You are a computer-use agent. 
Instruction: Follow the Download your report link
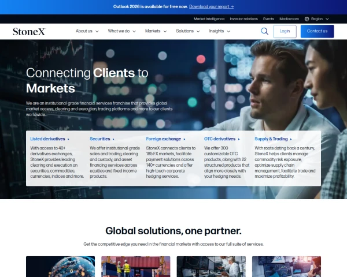point(211,6)
